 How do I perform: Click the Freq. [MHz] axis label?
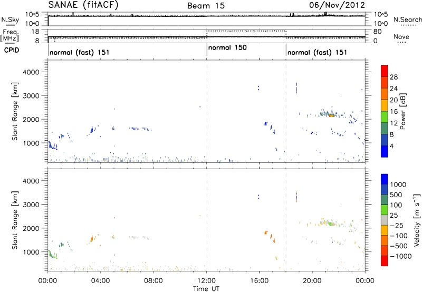click(9, 36)
